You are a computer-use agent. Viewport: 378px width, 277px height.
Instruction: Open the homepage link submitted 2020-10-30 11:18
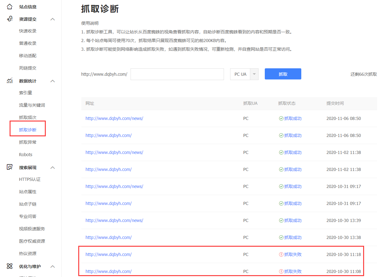(109, 254)
